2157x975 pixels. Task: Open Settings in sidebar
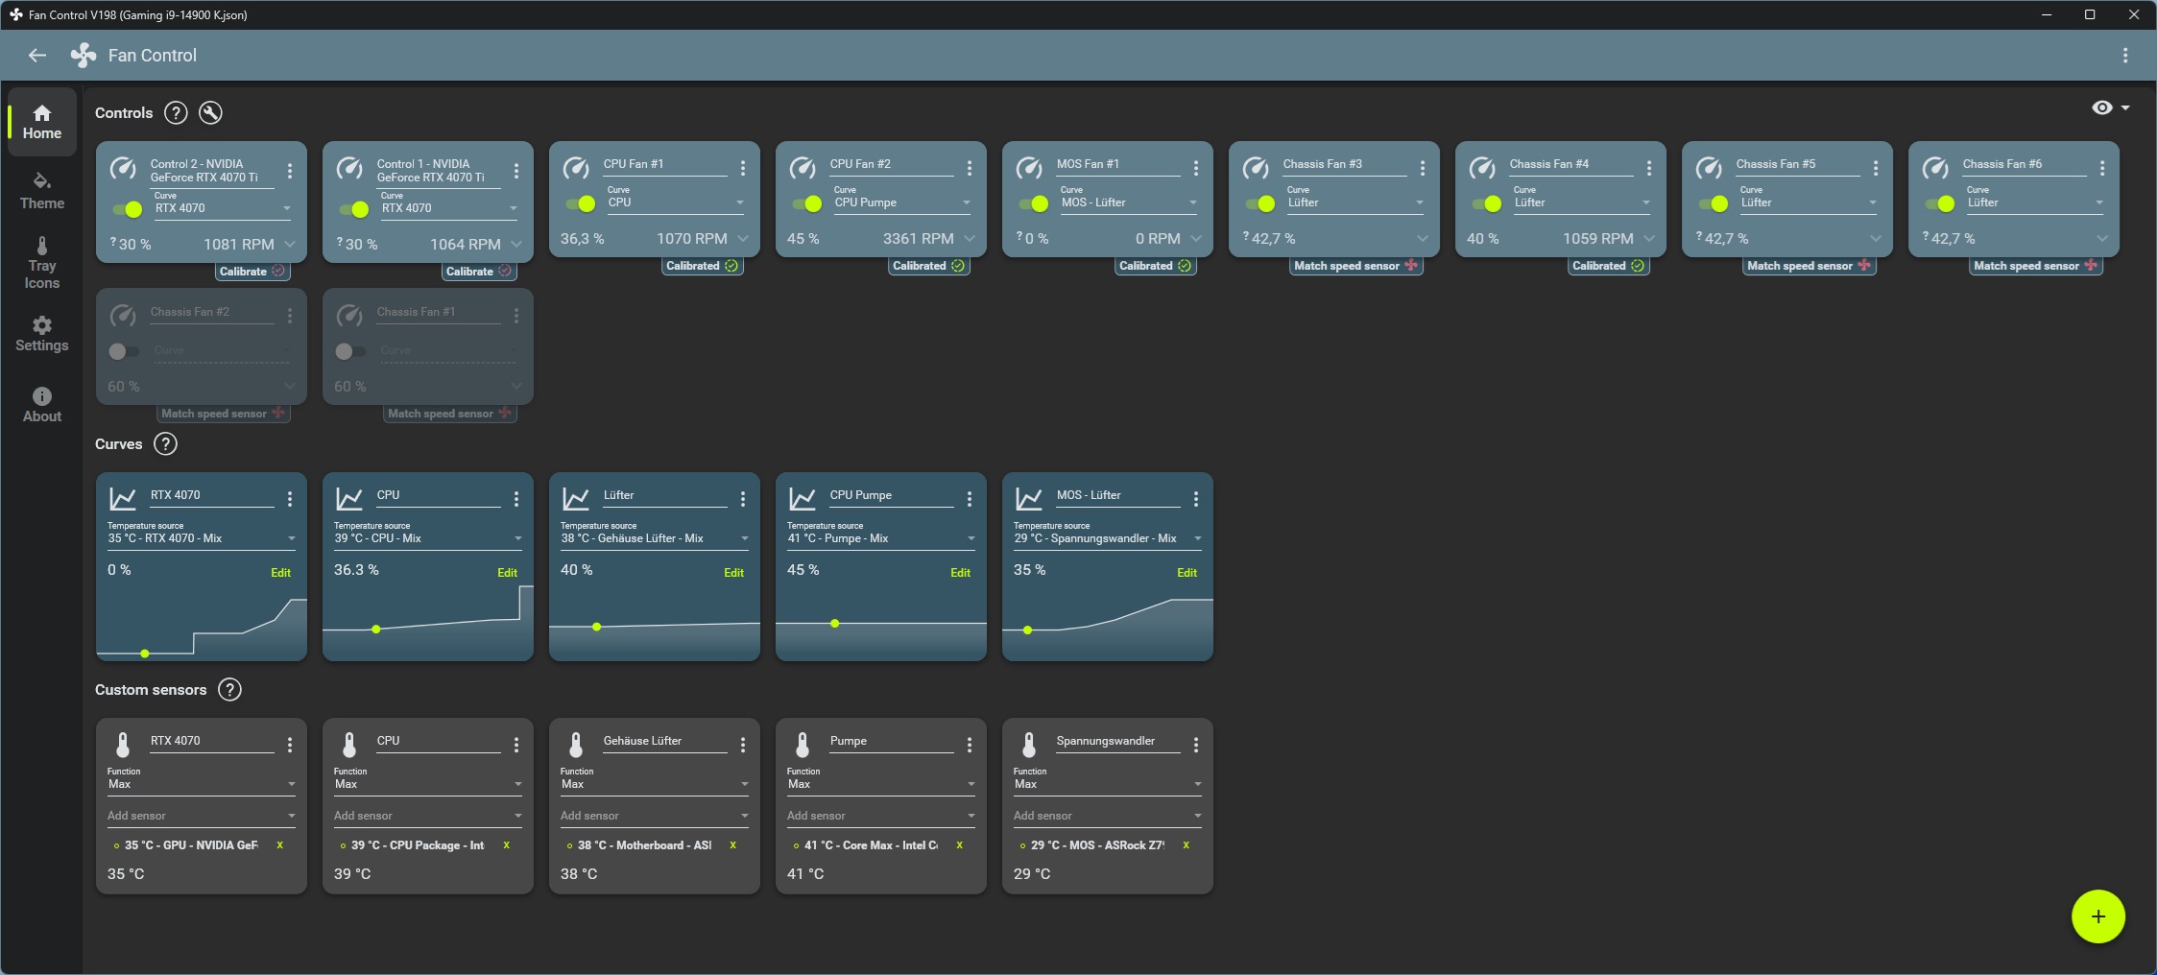[42, 334]
